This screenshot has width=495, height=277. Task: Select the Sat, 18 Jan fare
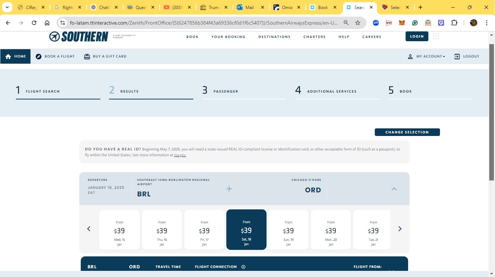(246, 230)
